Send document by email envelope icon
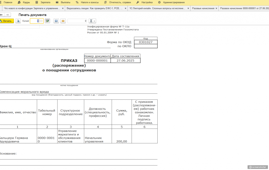Image resolution: width=269 pixels, height=170 pixels. [x=63, y=21]
